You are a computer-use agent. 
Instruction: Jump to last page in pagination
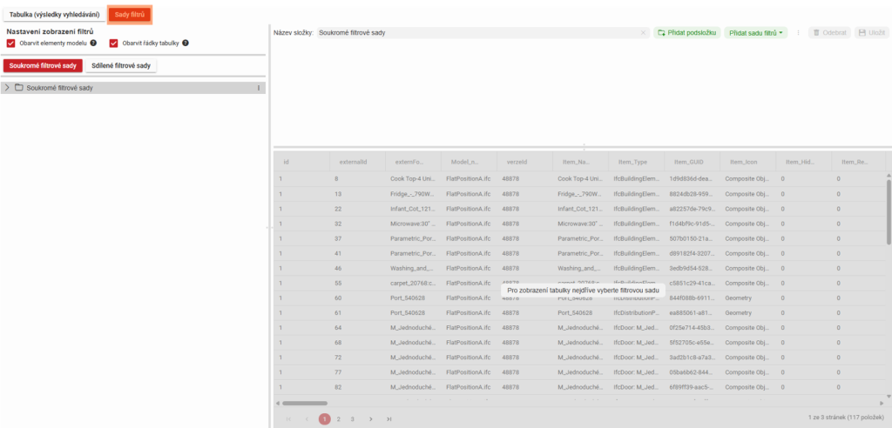click(x=389, y=418)
